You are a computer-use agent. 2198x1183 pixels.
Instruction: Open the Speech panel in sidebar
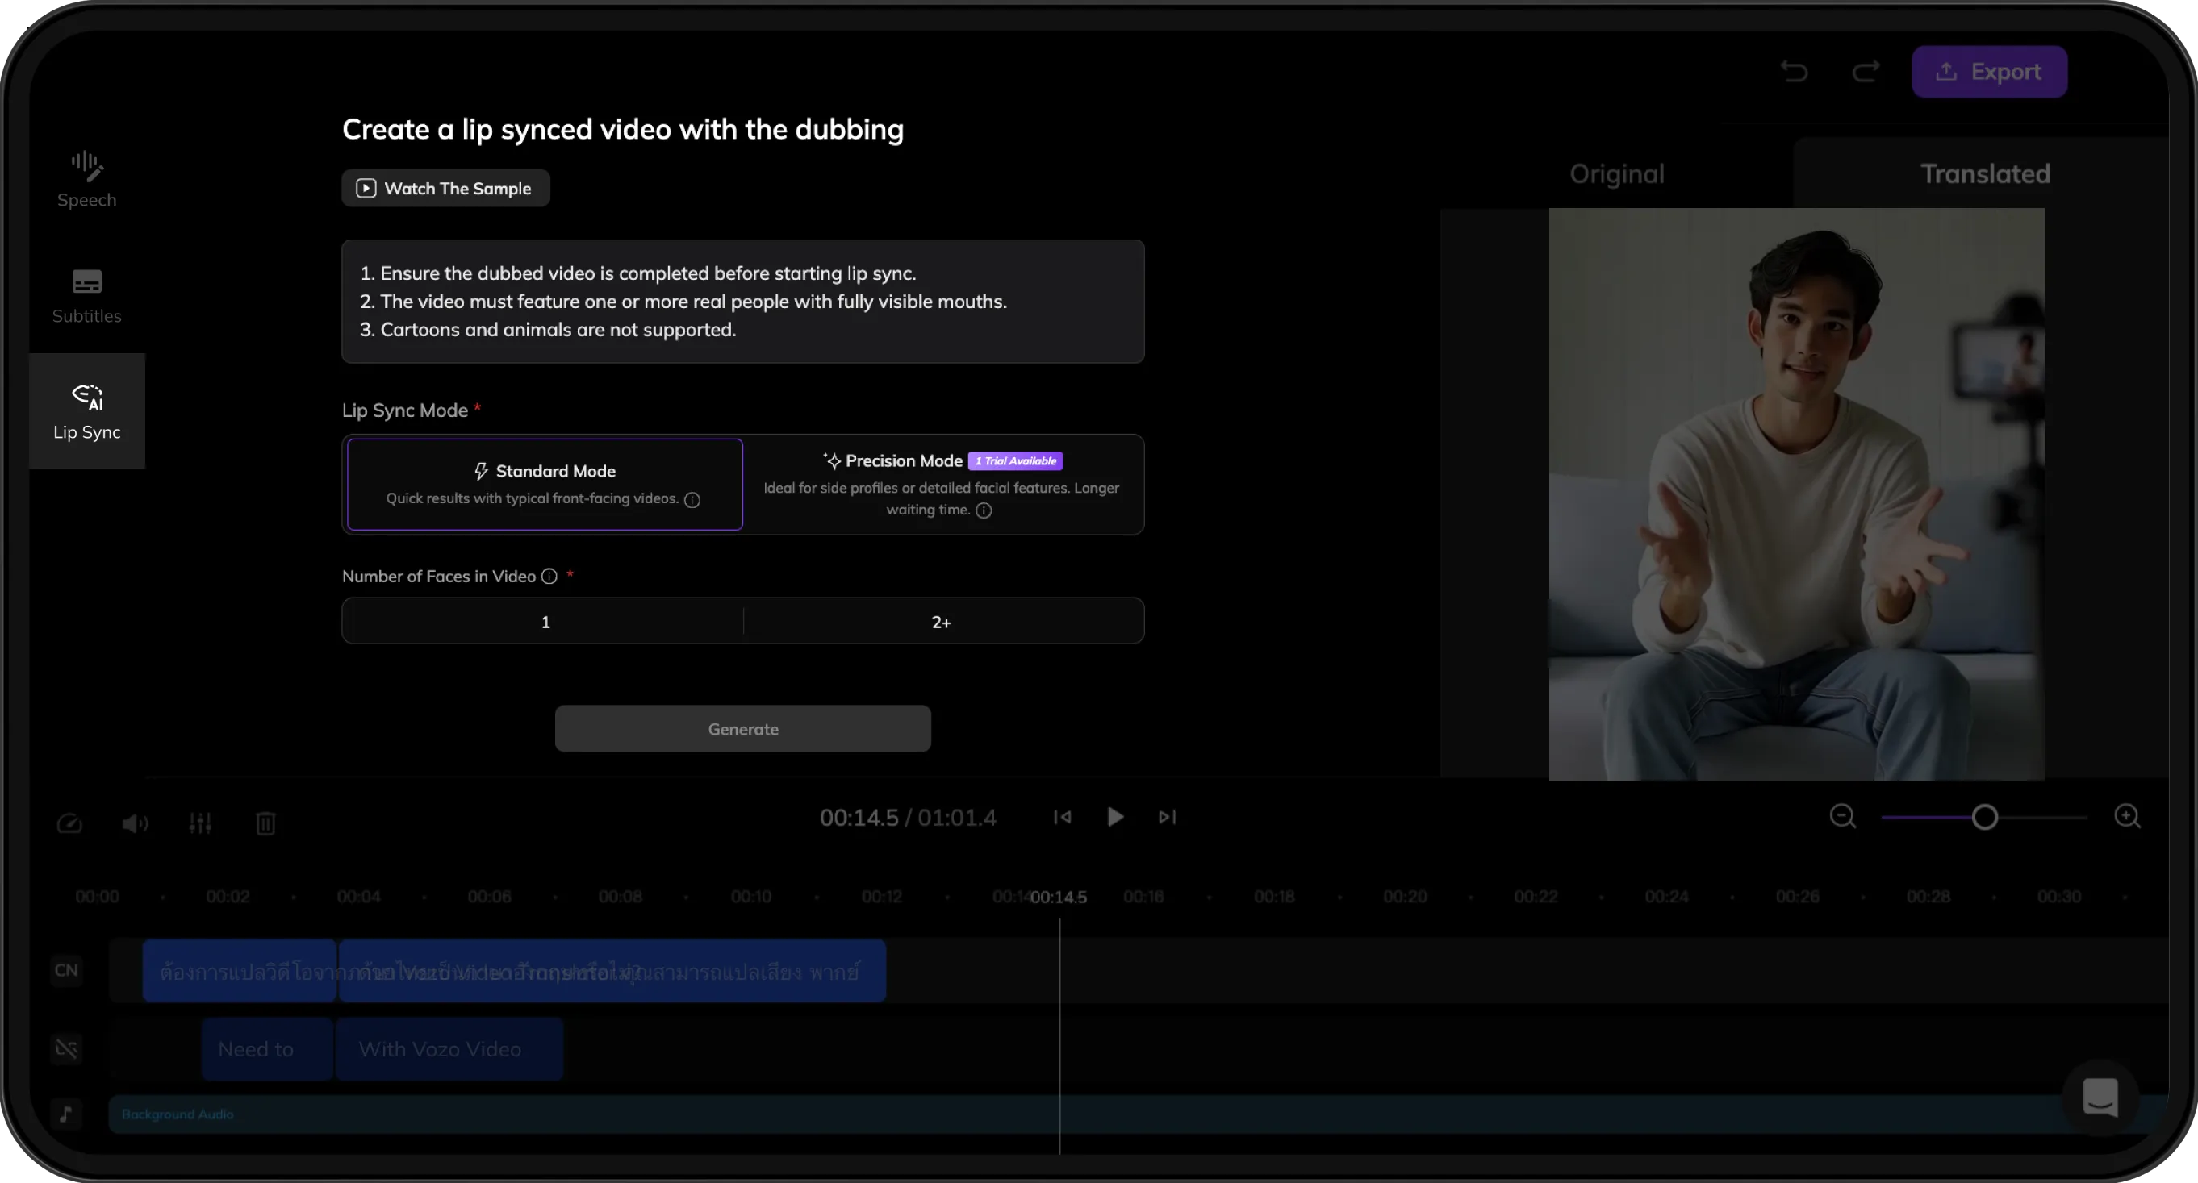click(86, 179)
